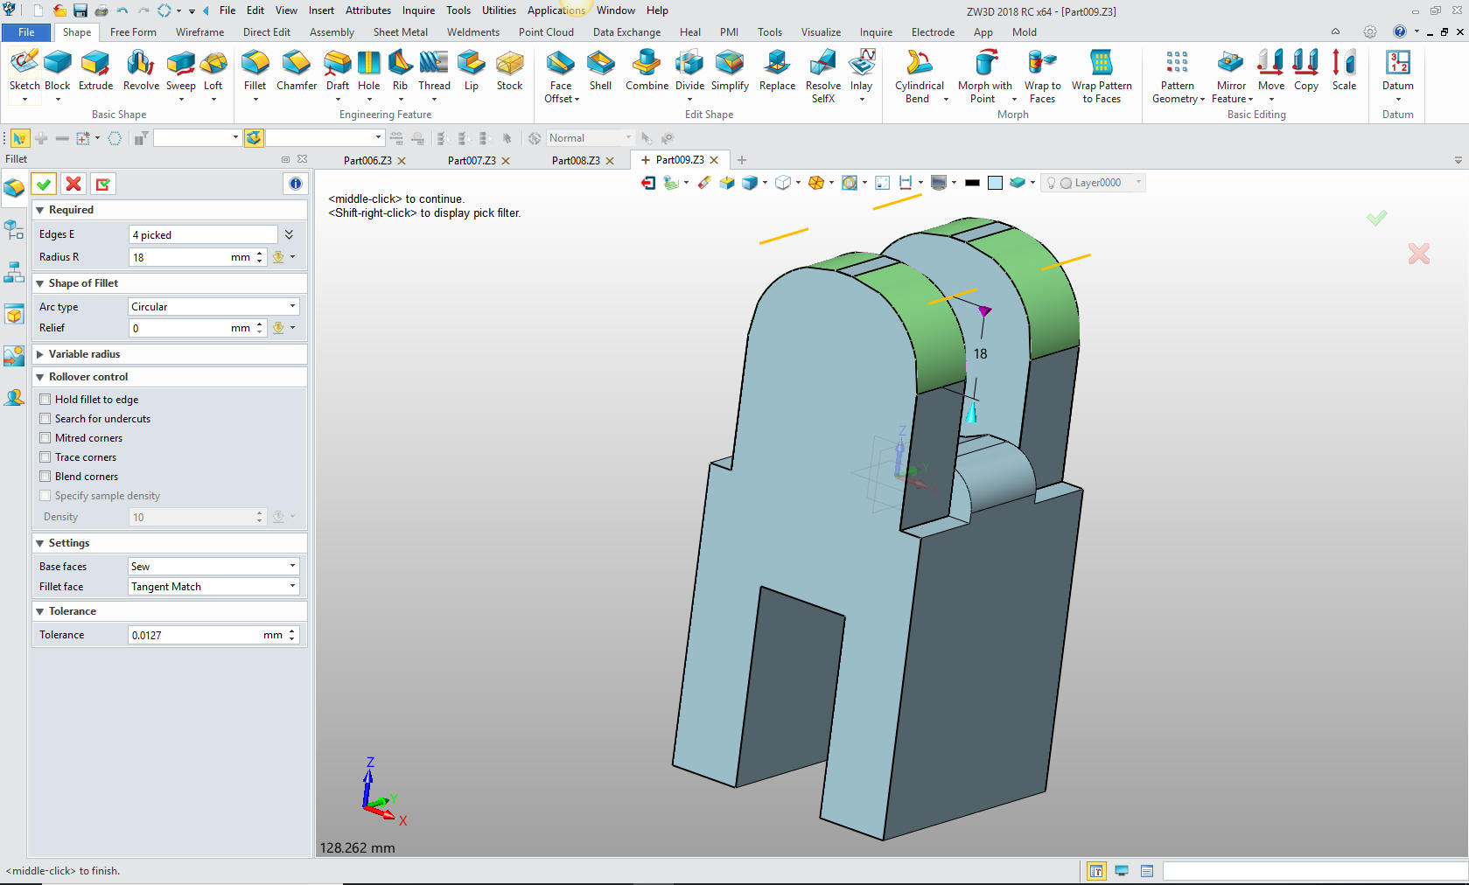Cancel fillet with red X button

click(73, 184)
